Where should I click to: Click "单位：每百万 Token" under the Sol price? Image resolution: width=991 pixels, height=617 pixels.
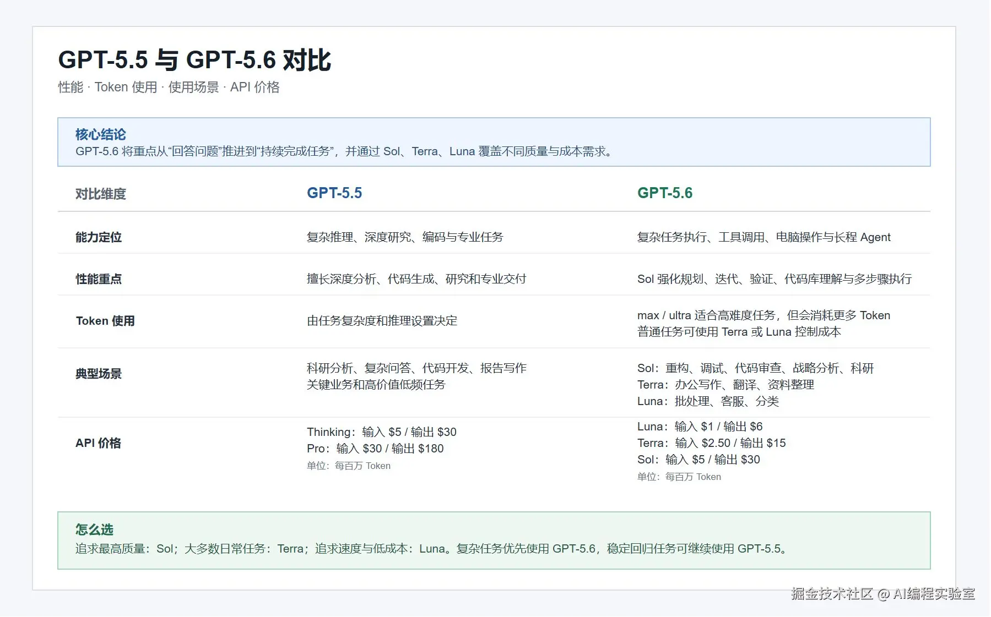coord(679,477)
